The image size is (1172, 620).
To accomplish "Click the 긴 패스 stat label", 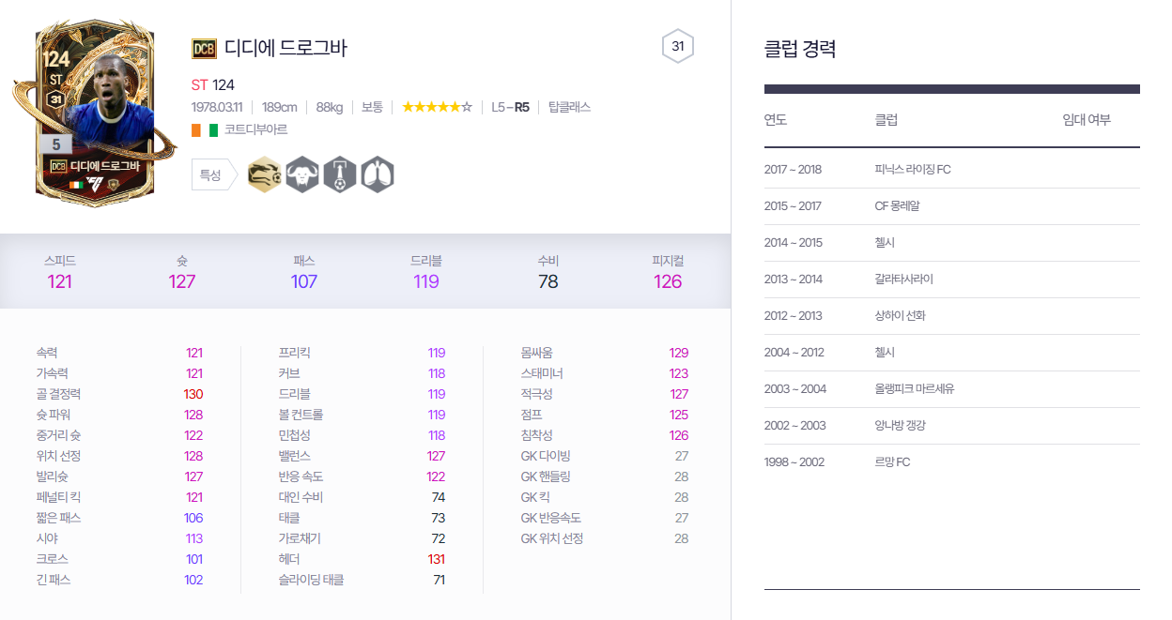I will tap(54, 580).
